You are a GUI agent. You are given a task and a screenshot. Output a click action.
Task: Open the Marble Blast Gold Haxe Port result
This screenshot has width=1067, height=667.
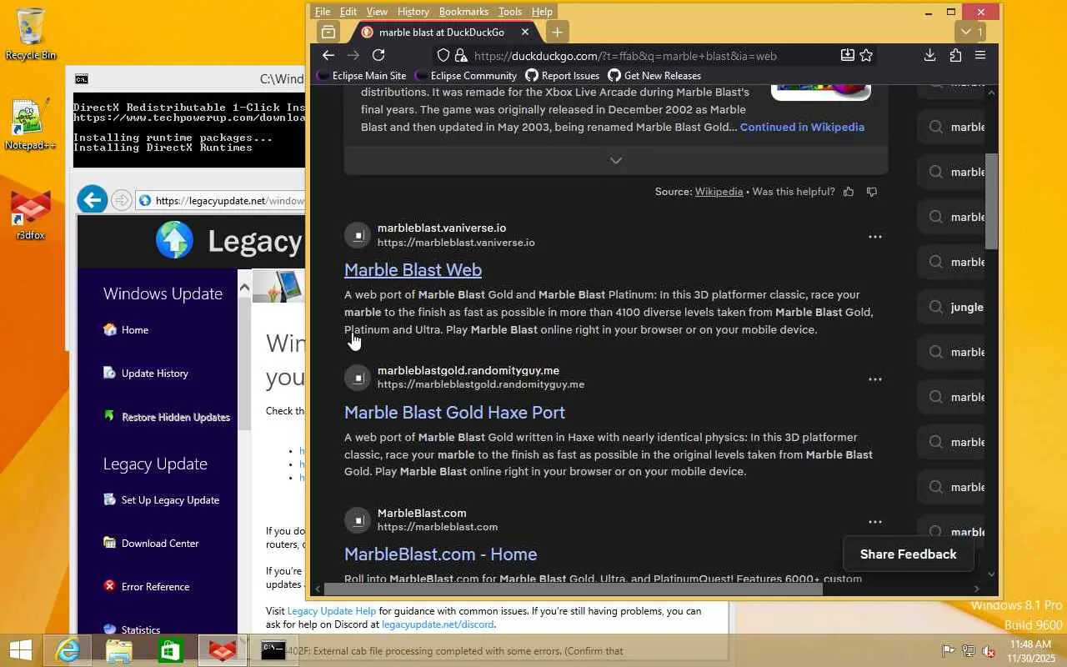(454, 413)
